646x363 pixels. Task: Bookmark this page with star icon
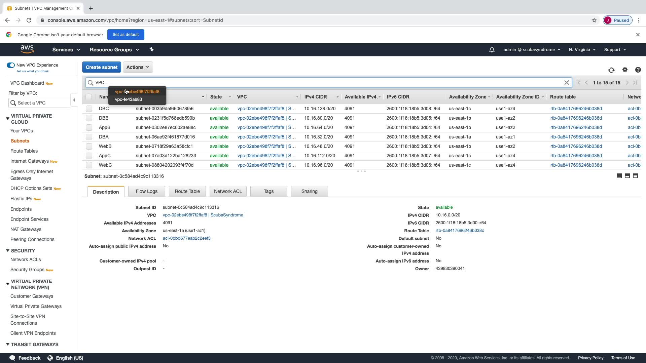click(x=594, y=20)
